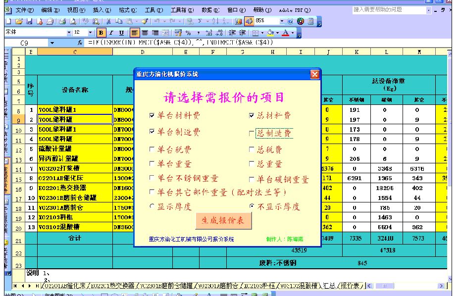Uncheck 单台材料费 checkbox
Image resolution: width=460 pixels, height=296 pixels.
(x=152, y=115)
